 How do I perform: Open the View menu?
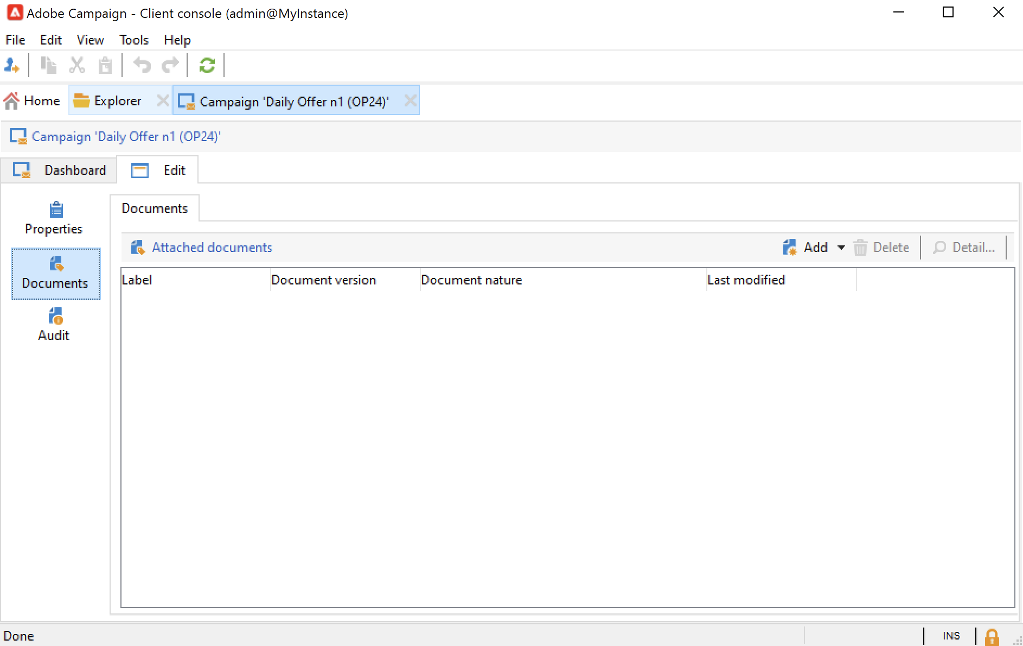point(90,40)
